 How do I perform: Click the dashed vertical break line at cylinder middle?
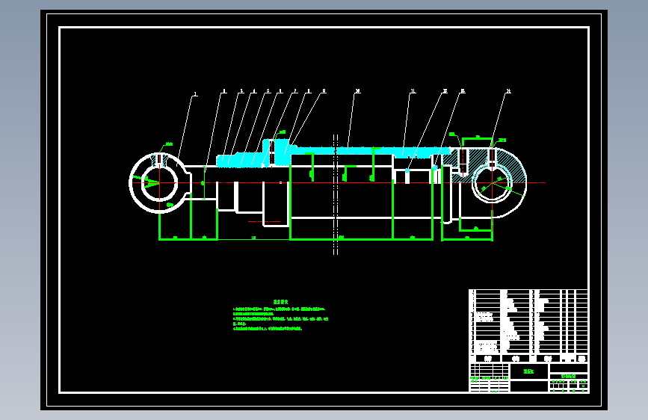(x=336, y=194)
